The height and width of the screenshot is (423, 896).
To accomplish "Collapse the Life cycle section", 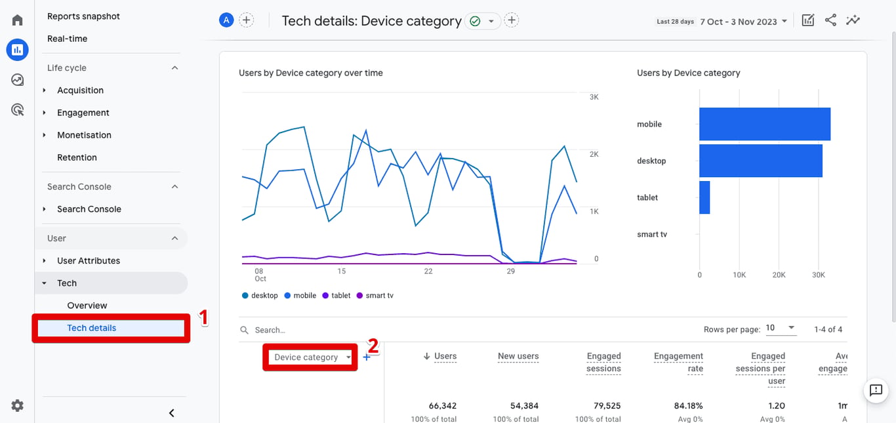I will point(174,68).
